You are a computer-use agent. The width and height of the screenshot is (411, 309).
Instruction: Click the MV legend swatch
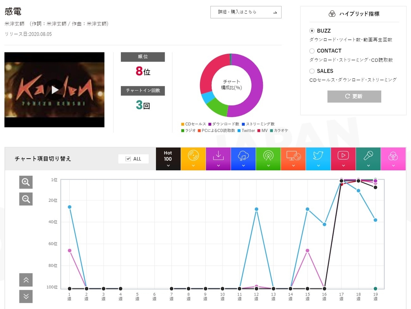click(x=259, y=131)
